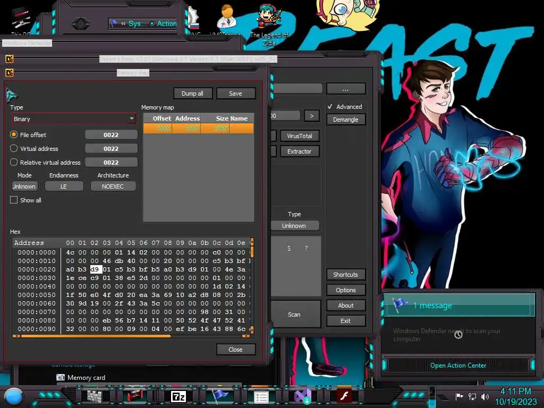Open the checklist taskbar icon
Screen dimensions: 544x408
coord(261,397)
